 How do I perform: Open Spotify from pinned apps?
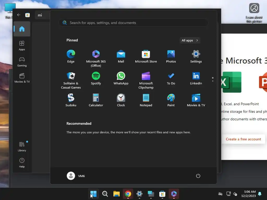pyautogui.click(x=96, y=78)
